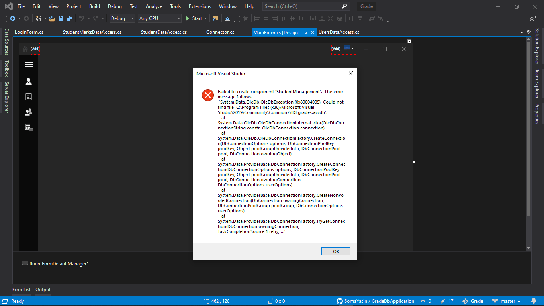Expand the Undo history dropdown arrow

[x=88, y=18]
